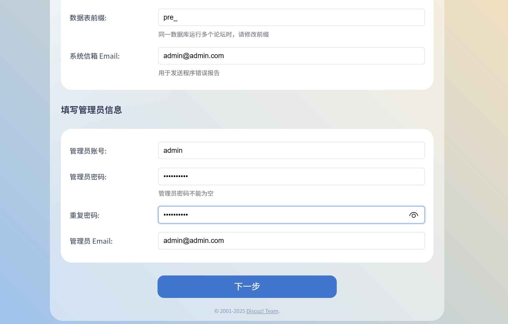508x324 pixels.
Task: Select the 管理员账号 field containing admin
Action: [x=291, y=151]
